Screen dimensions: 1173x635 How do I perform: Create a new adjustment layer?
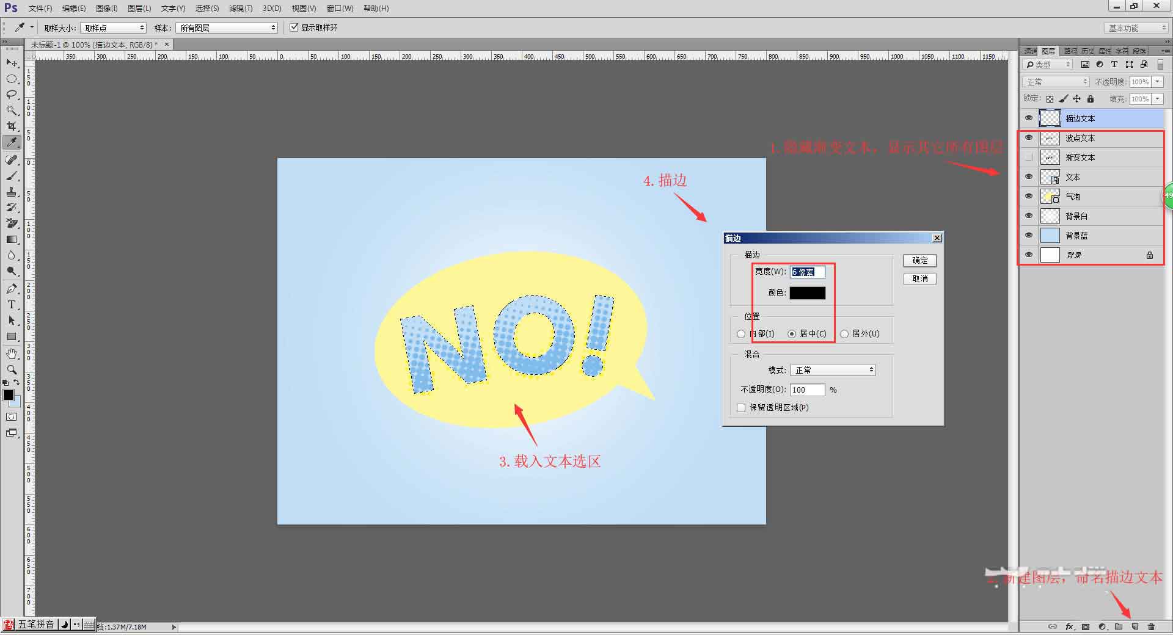(x=1102, y=626)
